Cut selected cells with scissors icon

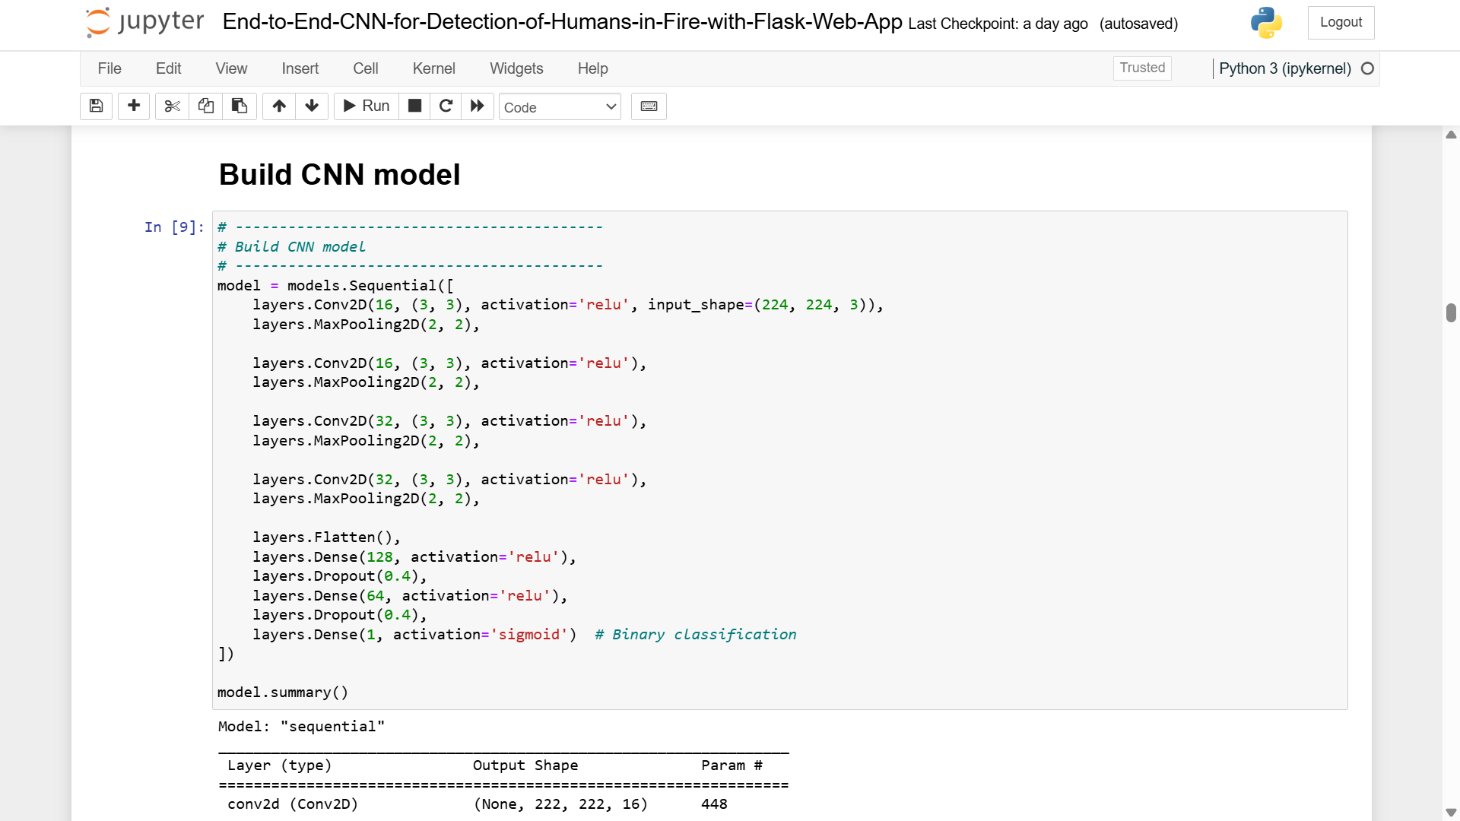click(x=172, y=106)
